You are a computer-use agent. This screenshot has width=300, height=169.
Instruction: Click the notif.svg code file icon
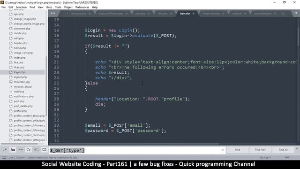[11, 92]
